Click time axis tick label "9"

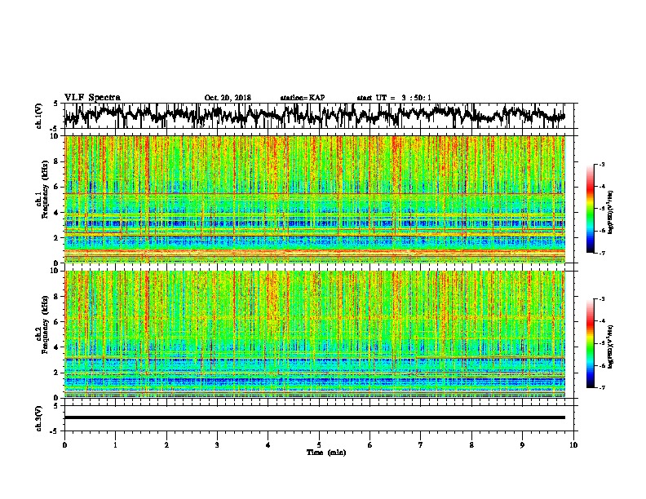tap(522, 445)
